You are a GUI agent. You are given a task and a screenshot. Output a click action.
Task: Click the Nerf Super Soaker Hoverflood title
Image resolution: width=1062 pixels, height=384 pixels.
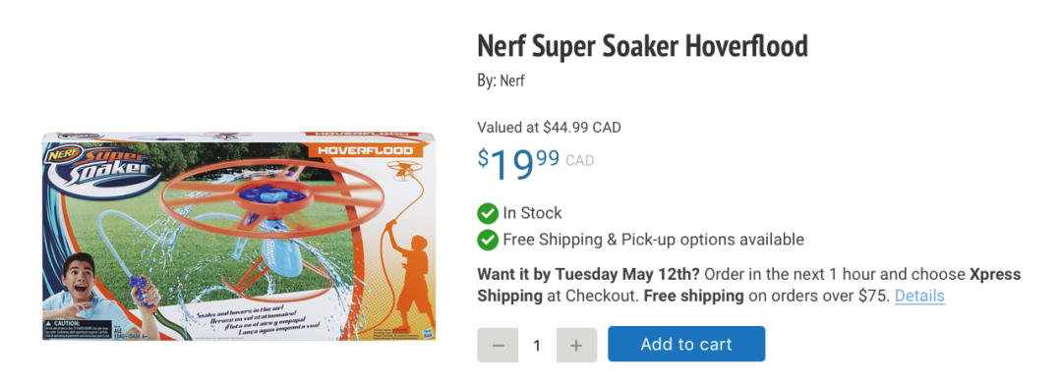(643, 46)
